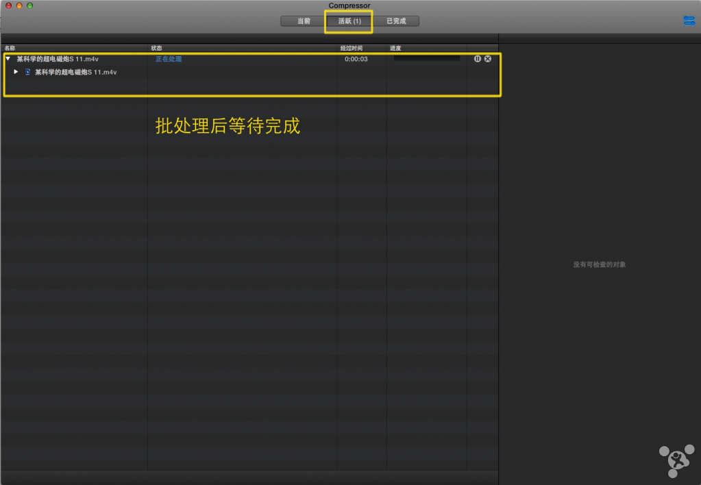701x485 pixels.
Task: Click the batch progress bar
Action: [x=426, y=59]
